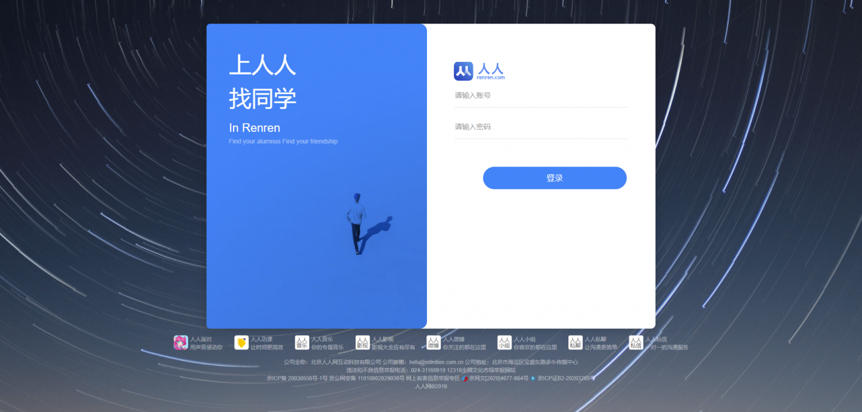Click the 京ICP证B2-20203269号 link
Image resolution: width=862 pixels, height=412 pixels.
566,378
